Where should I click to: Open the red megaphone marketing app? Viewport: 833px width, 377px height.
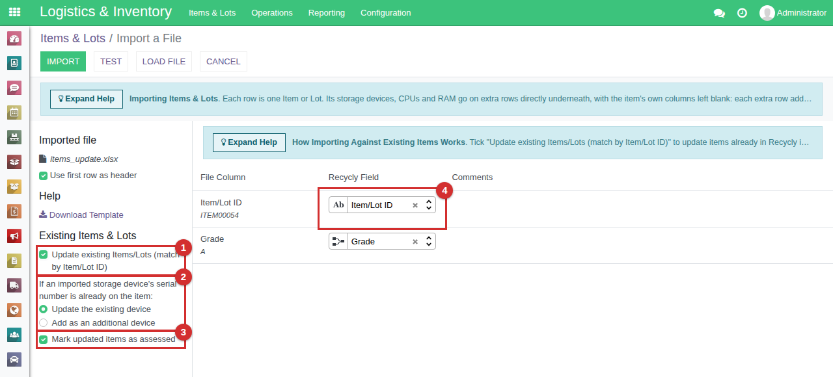pos(14,236)
